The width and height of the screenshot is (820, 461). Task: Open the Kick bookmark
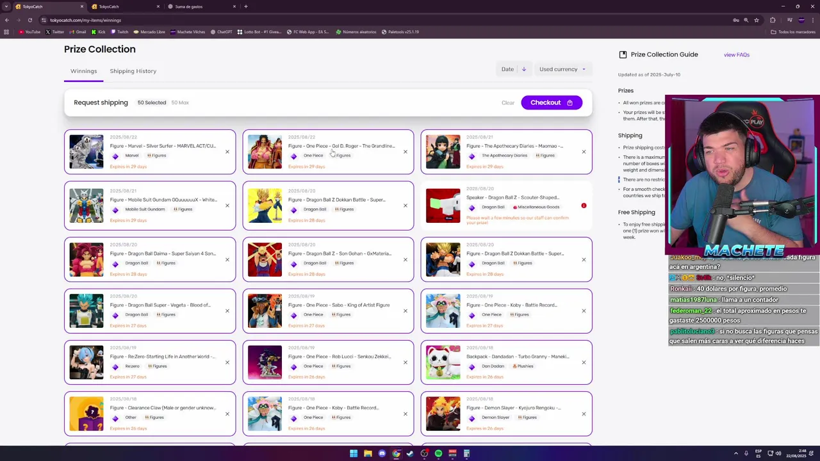pyautogui.click(x=99, y=31)
